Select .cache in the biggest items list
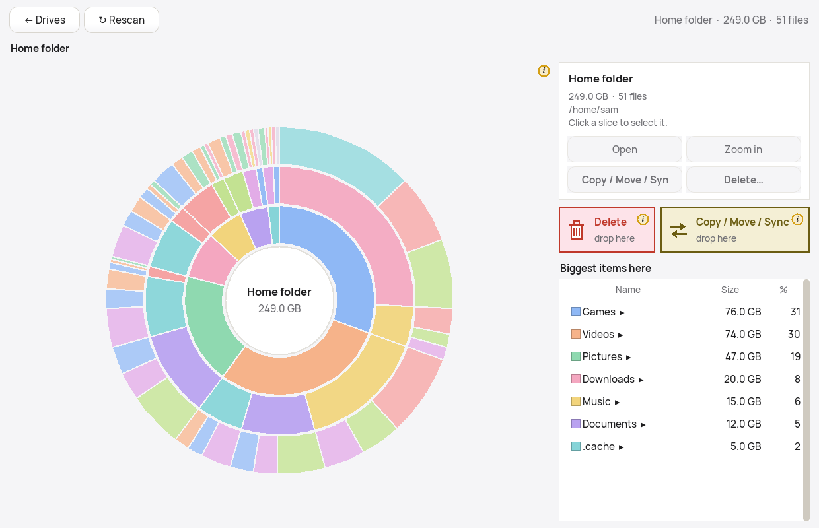Image resolution: width=819 pixels, height=528 pixels. point(681,446)
